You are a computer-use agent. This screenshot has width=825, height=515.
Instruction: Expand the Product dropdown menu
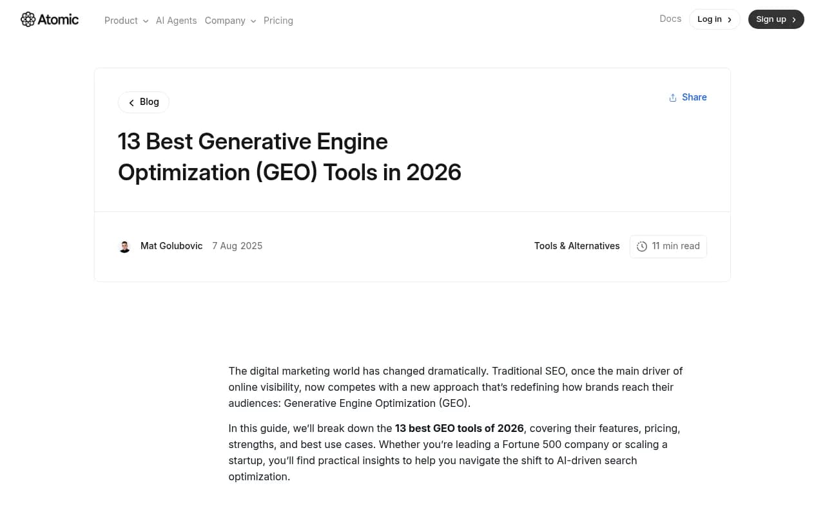tap(126, 21)
